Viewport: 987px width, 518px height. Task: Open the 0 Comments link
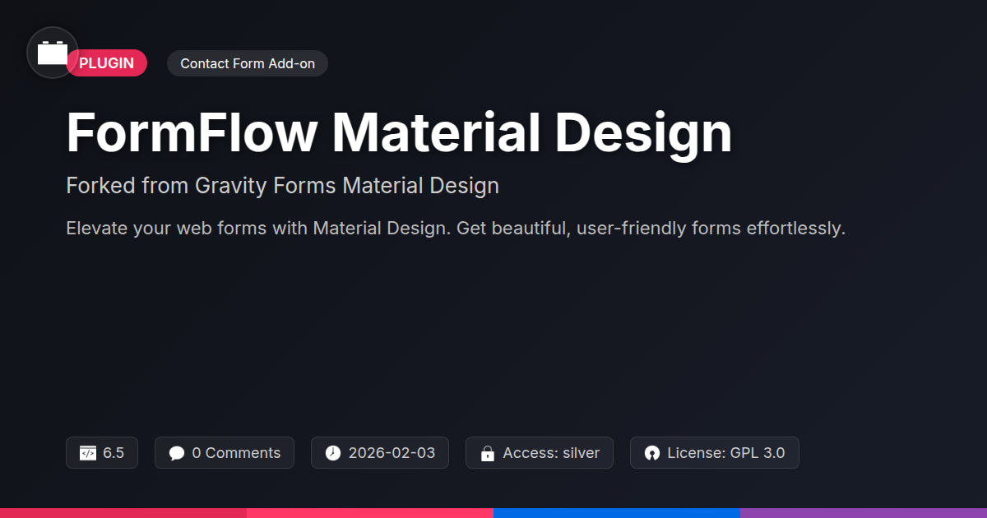pyautogui.click(x=236, y=453)
